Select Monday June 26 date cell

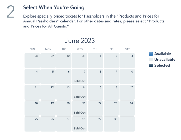click(x=48, y=124)
